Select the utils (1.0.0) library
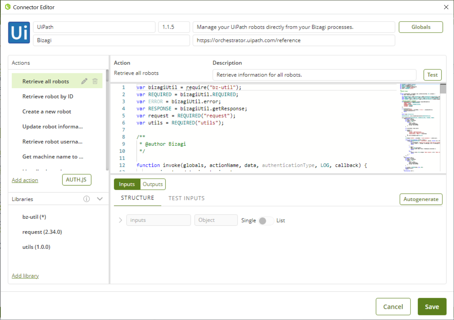 click(36, 247)
